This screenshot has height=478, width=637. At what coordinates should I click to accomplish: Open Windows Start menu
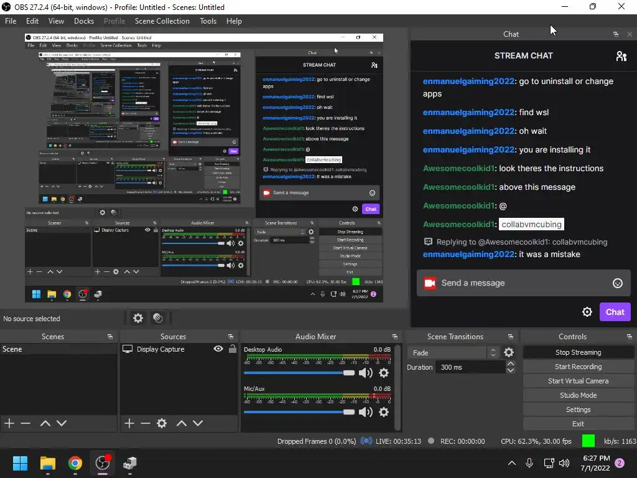click(x=20, y=463)
